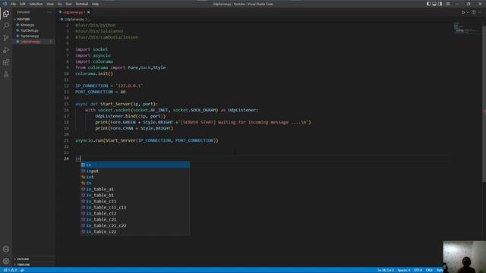Click the editor vertical scrollbar
This screenshot has width=486, height=273.
pos(484,104)
